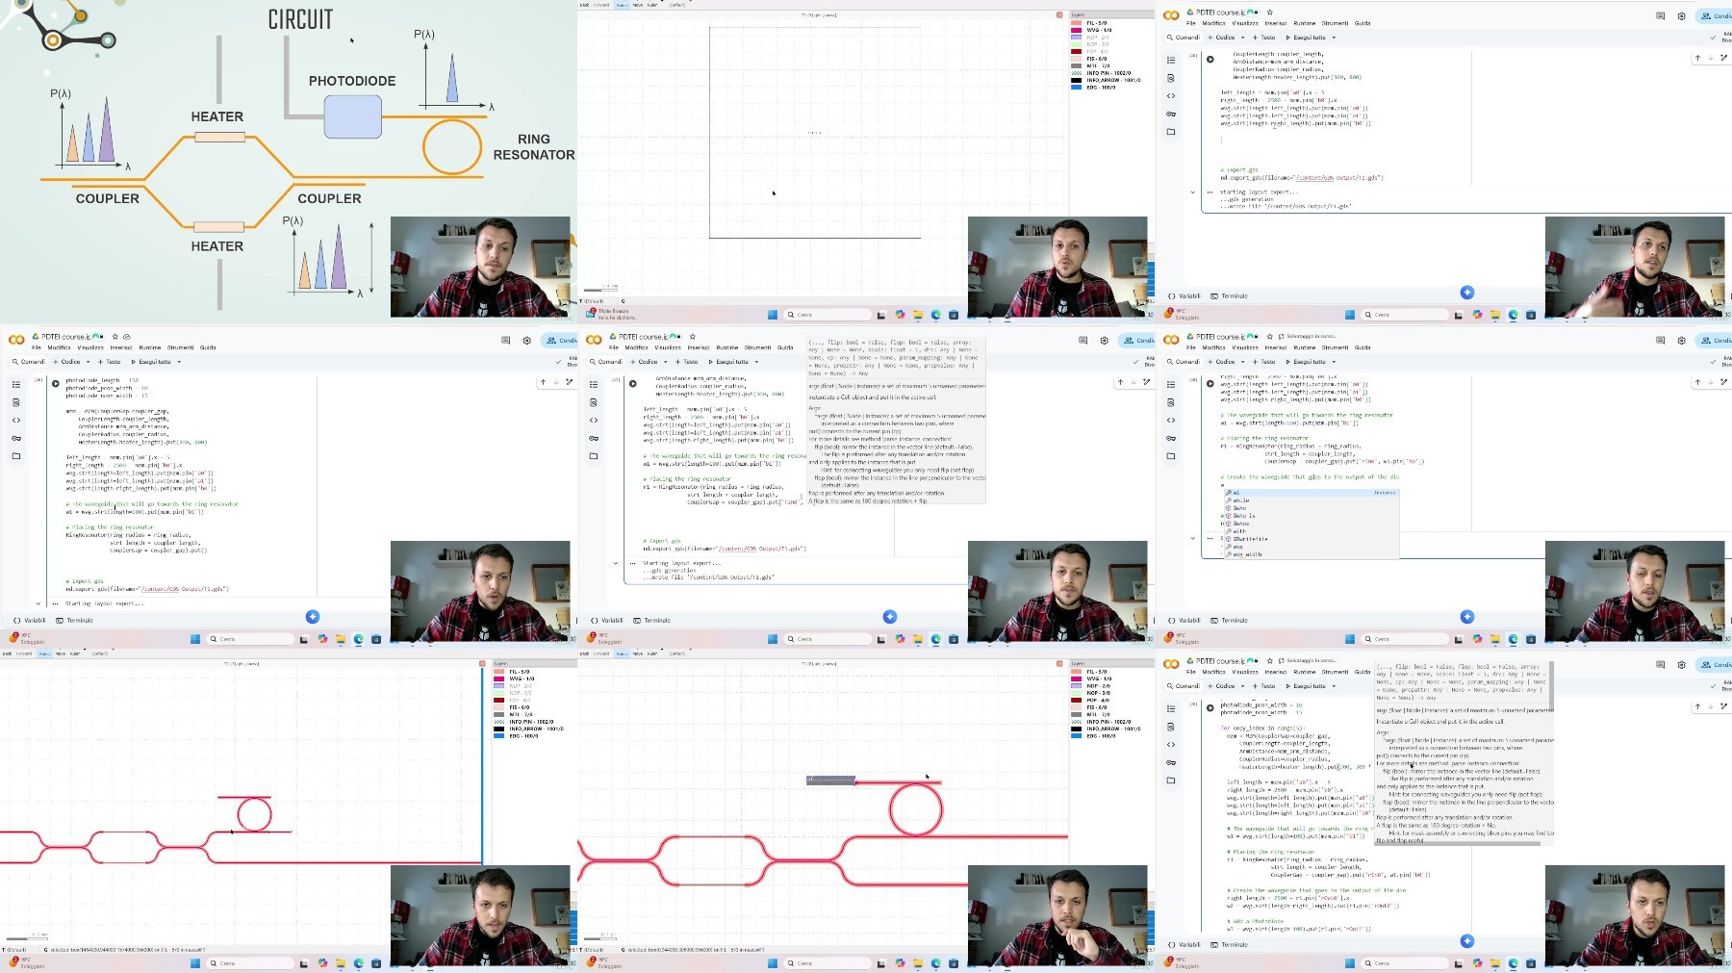Select the MTL grey swatch in small-ring viewer frame
This screenshot has height=973, width=1732.
(499, 714)
